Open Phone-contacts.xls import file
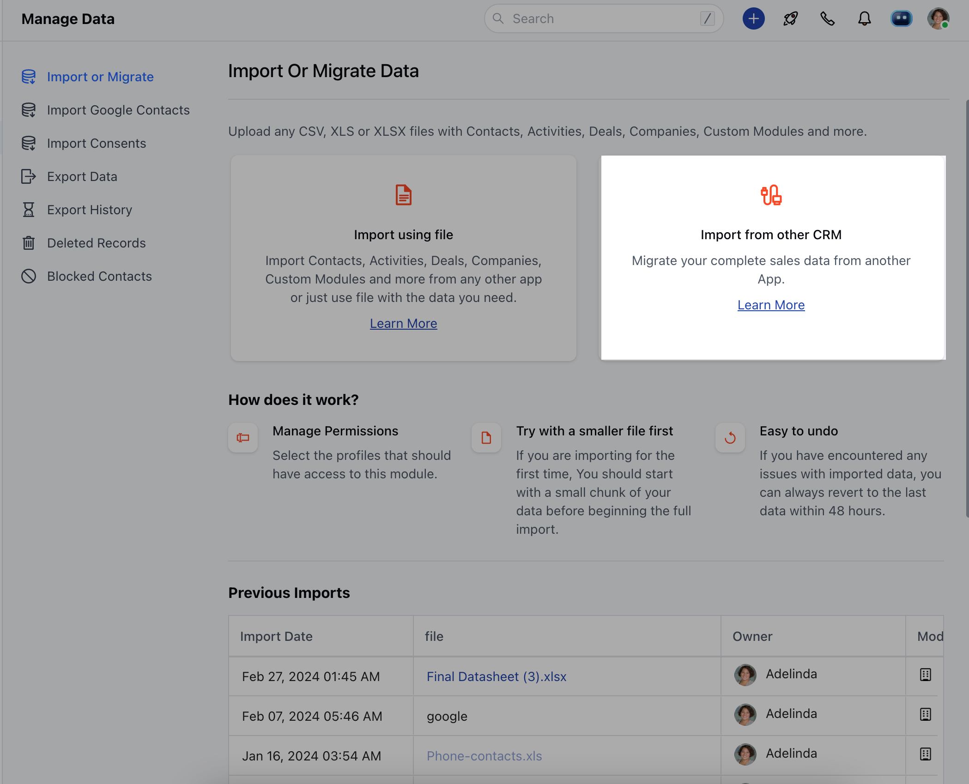 pos(484,756)
